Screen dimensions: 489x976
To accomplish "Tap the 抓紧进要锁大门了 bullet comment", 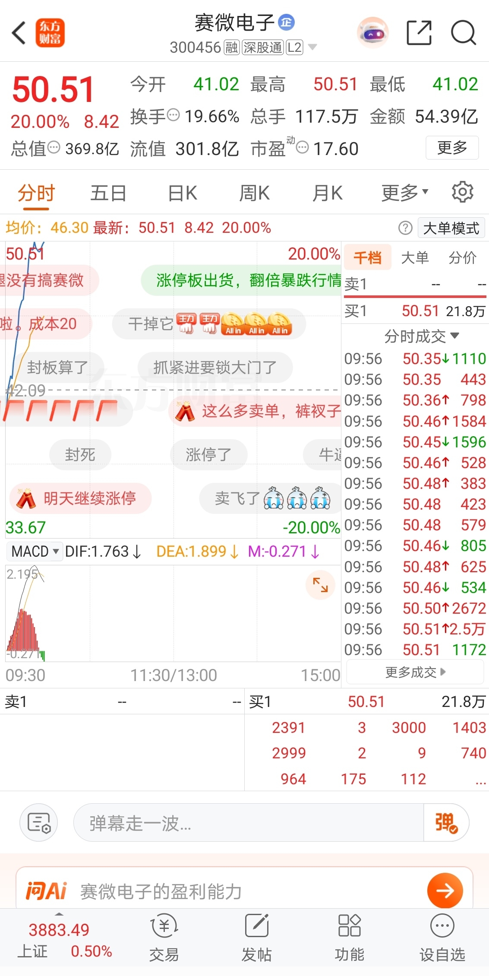I will coord(215,368).
